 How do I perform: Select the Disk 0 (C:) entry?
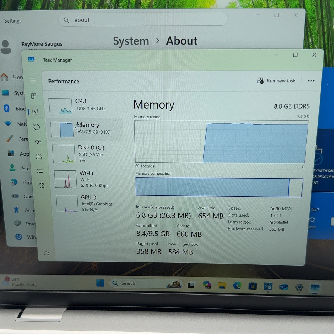(x=87, y=154)
